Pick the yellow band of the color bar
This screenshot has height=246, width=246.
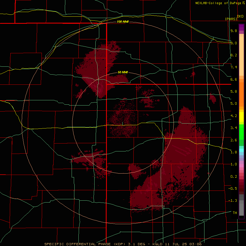pos(241,117)
